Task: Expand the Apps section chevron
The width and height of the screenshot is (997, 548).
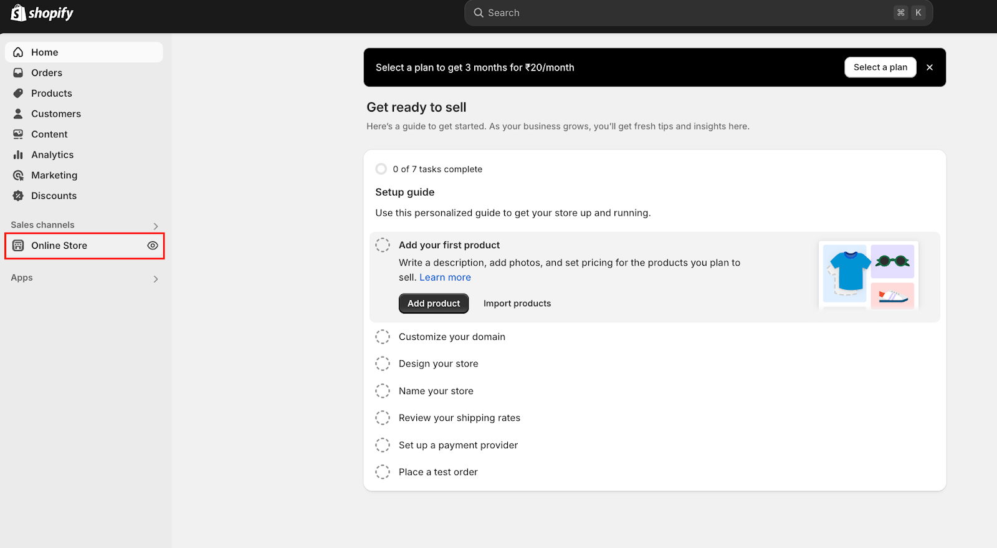Action: tap(156, 279)
